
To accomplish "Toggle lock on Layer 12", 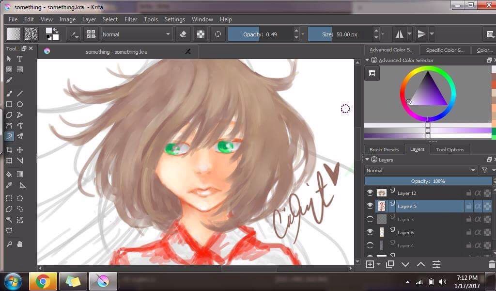I will [x=468, y=193].
